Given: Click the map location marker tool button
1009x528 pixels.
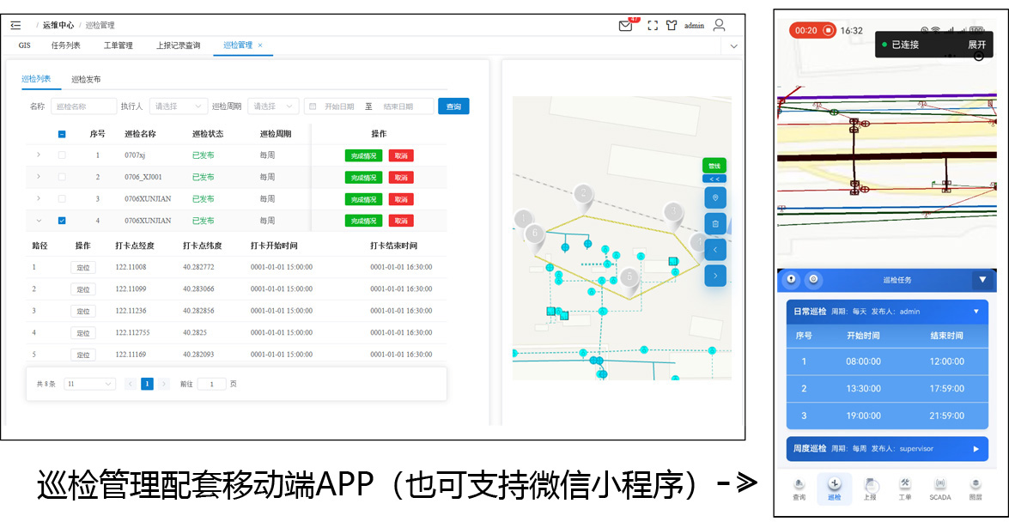Looking at the screenshot, I should (715, 198).
